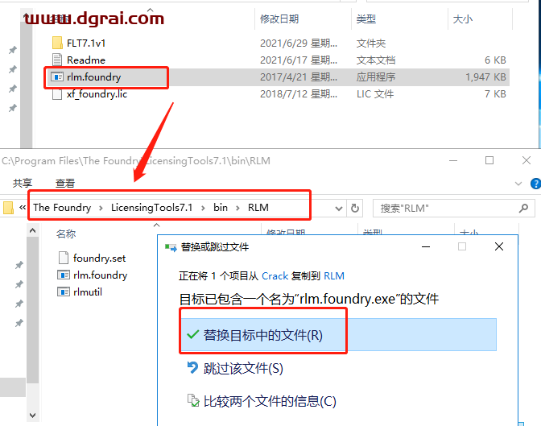
Task: Expand chevron after LicensingTools7.1 breadcrumb
Action: [x=203, y=208]
